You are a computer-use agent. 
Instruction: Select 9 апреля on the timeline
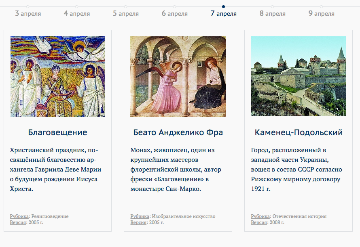coord(321,14)
